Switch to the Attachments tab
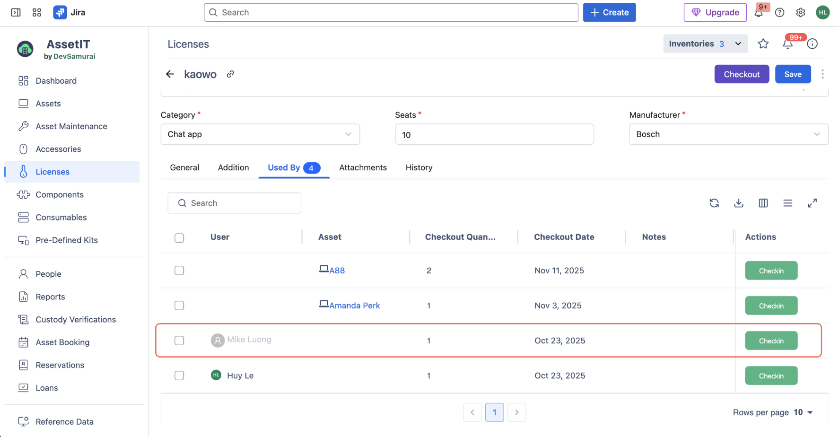 (x=363, y=167)
